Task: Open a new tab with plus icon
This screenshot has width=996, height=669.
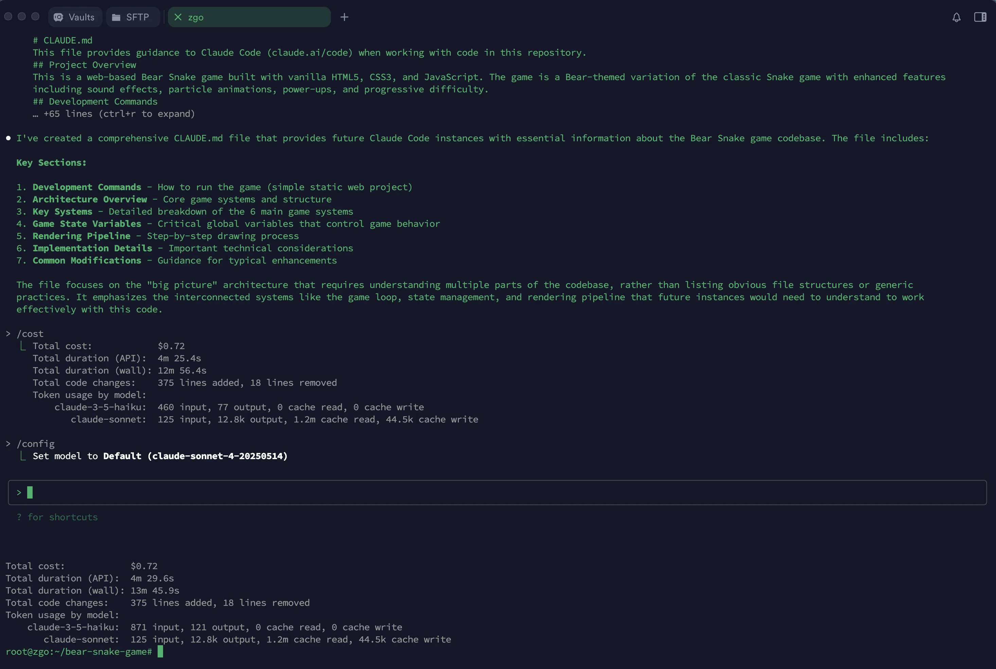Action: click(344, 17)
